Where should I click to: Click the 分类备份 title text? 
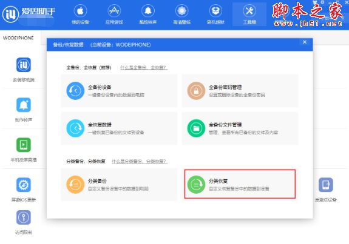(x=97, y=181)
